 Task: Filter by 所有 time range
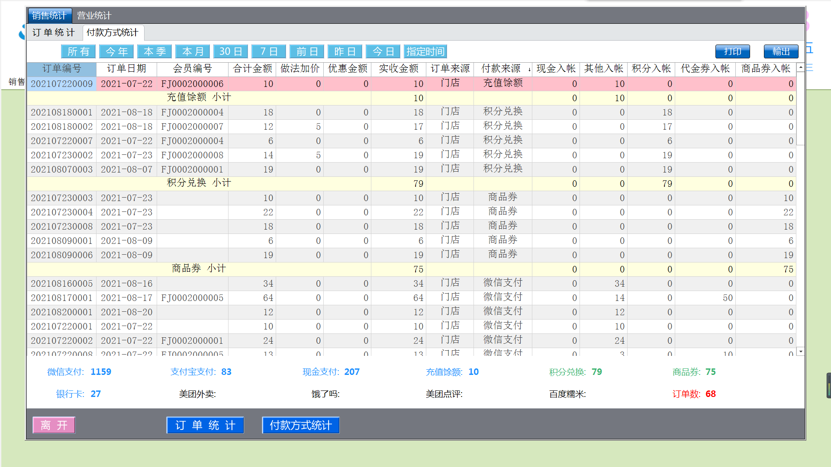(x=78, y=51)
